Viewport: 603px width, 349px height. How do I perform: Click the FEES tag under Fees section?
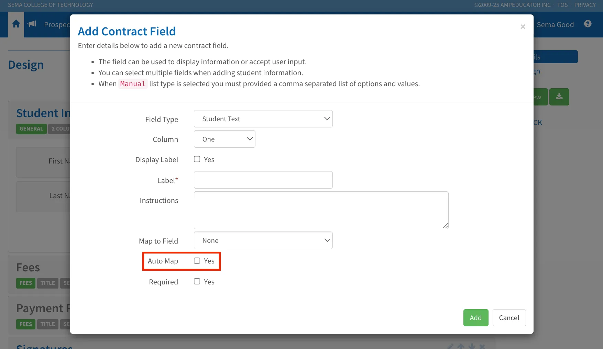(26, 283)
